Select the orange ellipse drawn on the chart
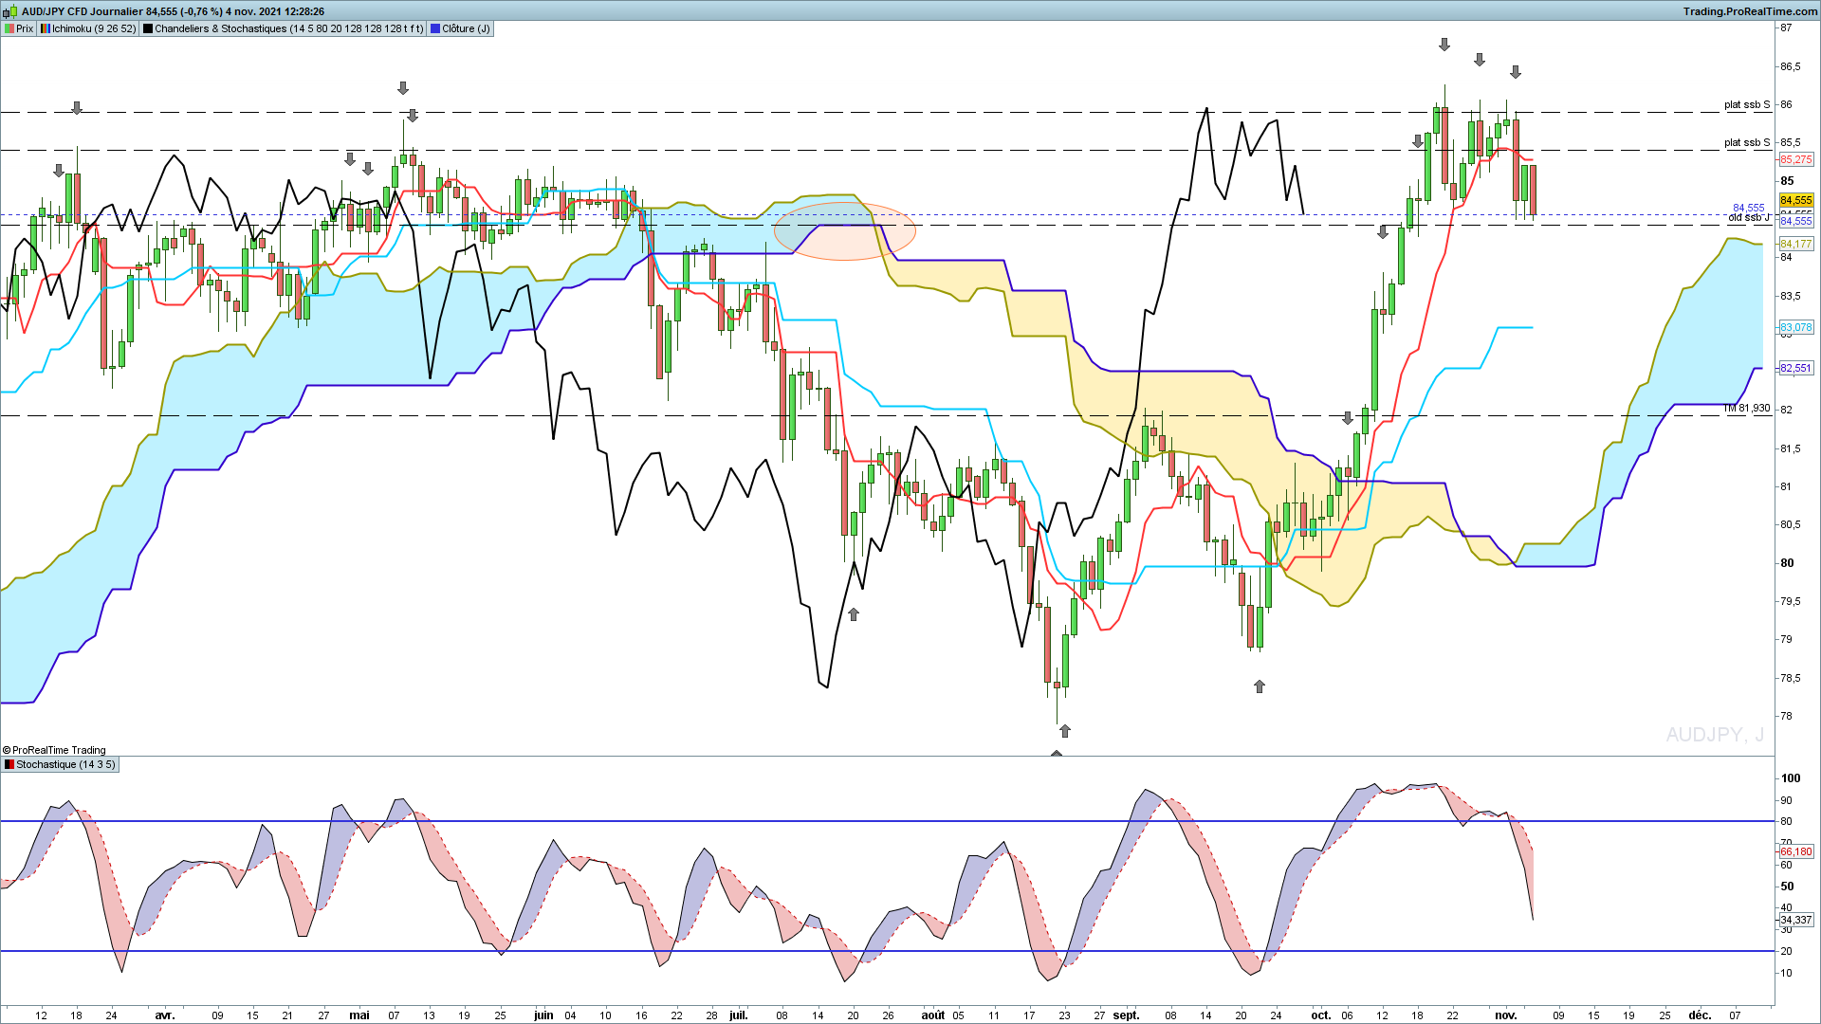 [845, 230]
